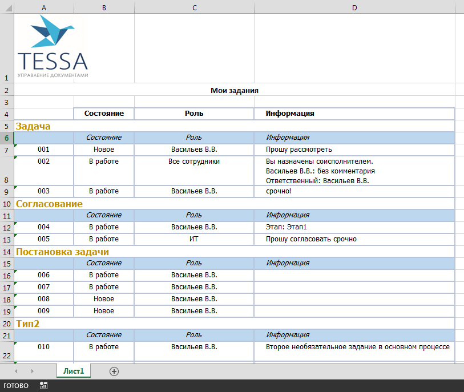Viewport: 464px width, 392px height.
Task: Select column D header
Action: [354, 7]
